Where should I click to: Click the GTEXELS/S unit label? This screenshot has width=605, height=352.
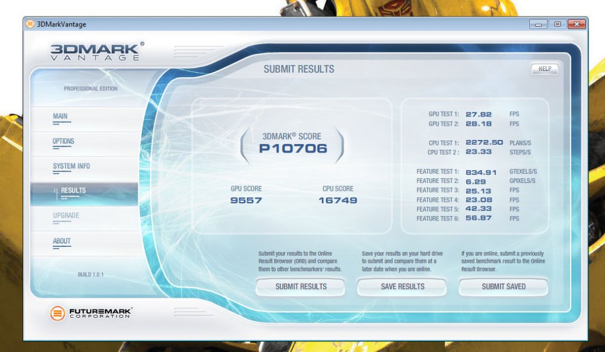point(523,171)
